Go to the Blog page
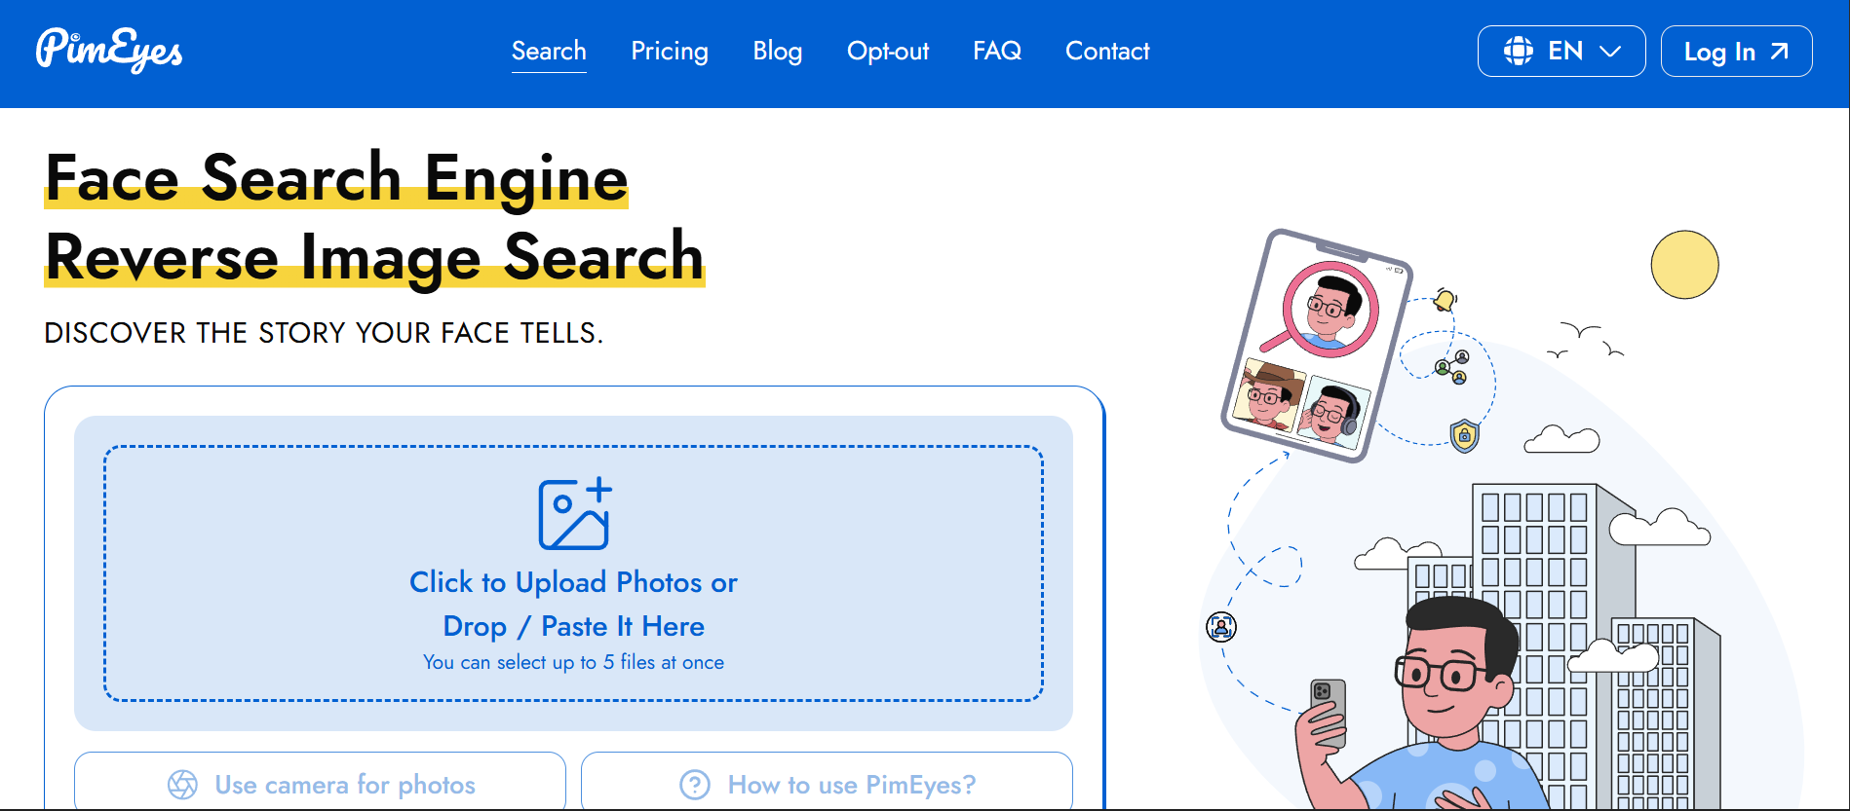 click(777, 51)
